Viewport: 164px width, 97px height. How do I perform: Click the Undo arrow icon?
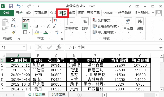tap(19, 6)
